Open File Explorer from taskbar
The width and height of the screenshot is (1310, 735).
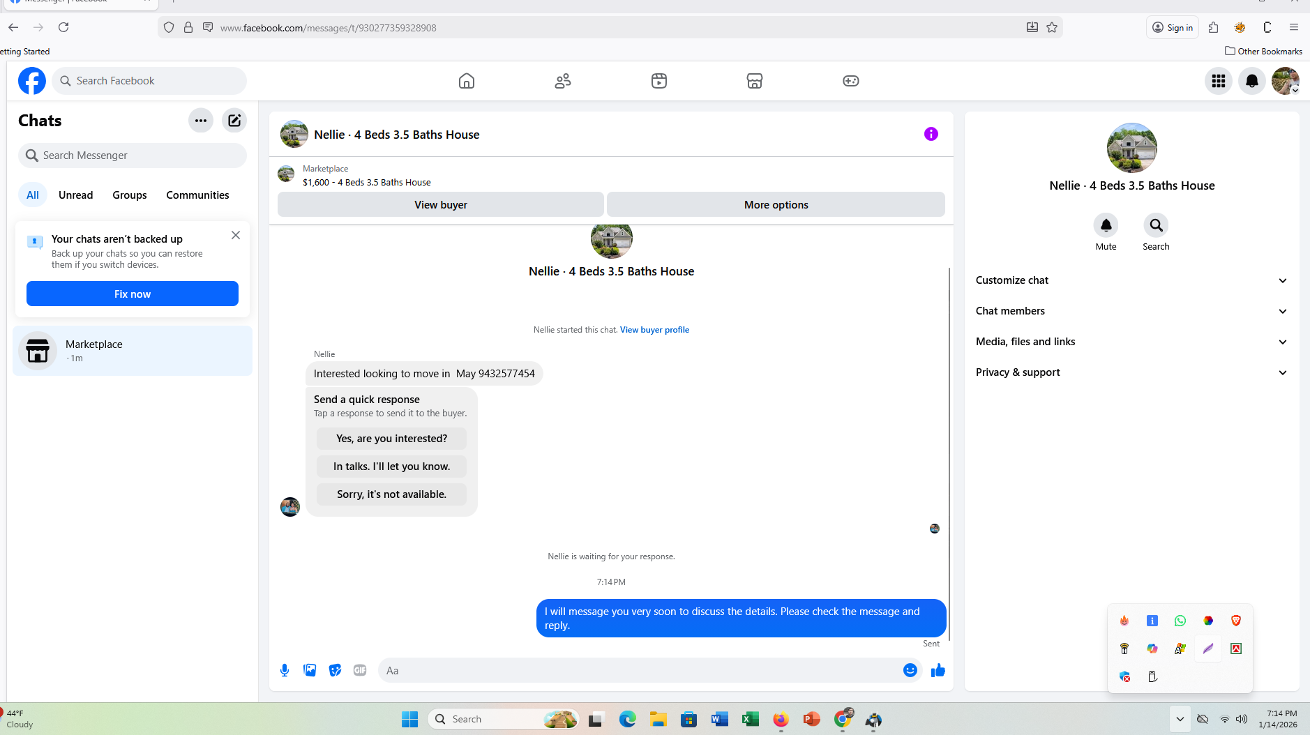click(x=658, y=719)
